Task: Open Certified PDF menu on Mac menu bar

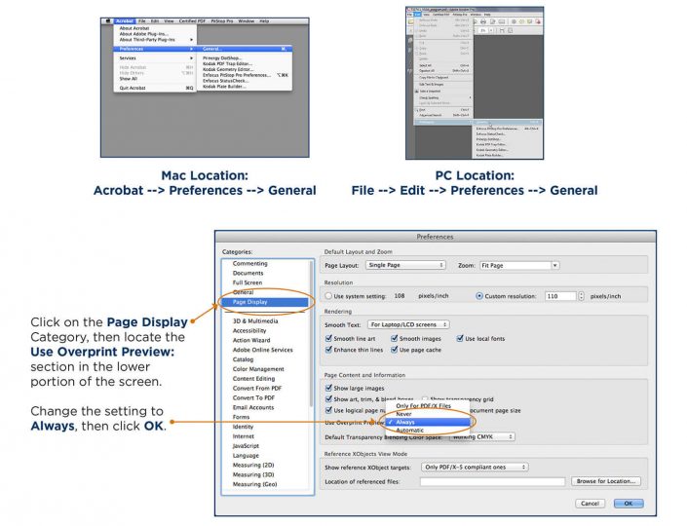Action: coord(192,21)
